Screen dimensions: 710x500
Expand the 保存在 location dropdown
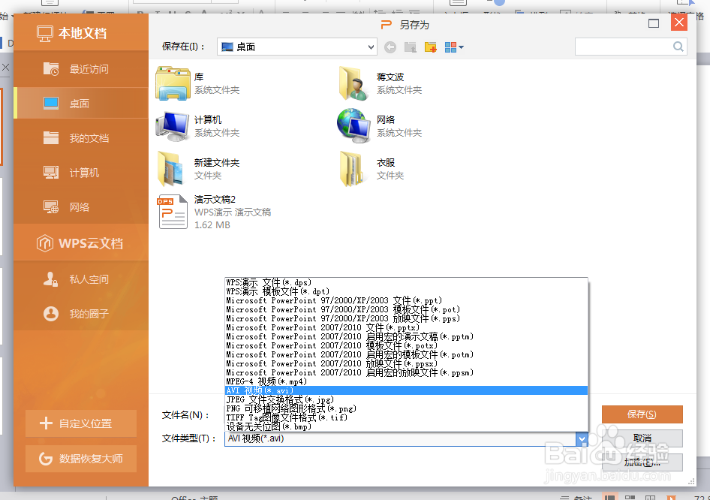[371, 47]
